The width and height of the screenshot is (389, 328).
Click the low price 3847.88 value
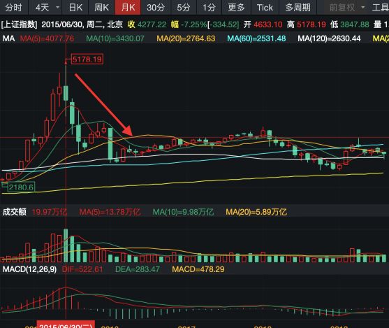click(x=355, y=24)
